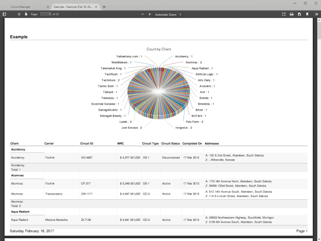Switch to presentation fullscreen mode
Image resolution: width=321 pixels, height=241 pixels.
point(284,14)
